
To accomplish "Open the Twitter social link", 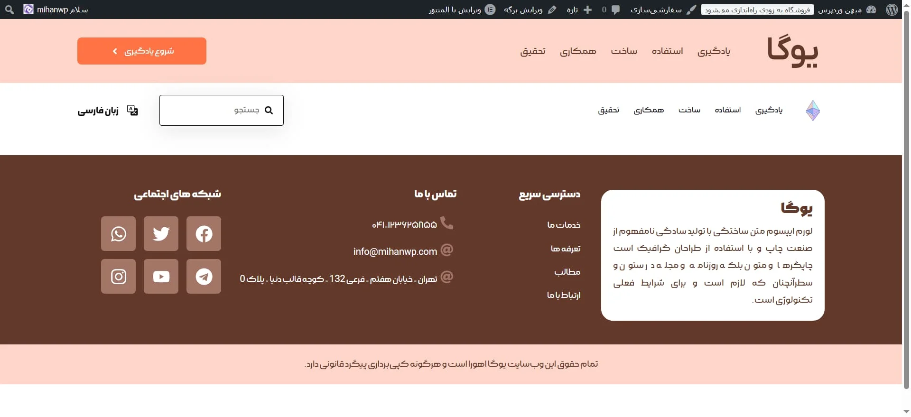I will click(x=161, y=234).
